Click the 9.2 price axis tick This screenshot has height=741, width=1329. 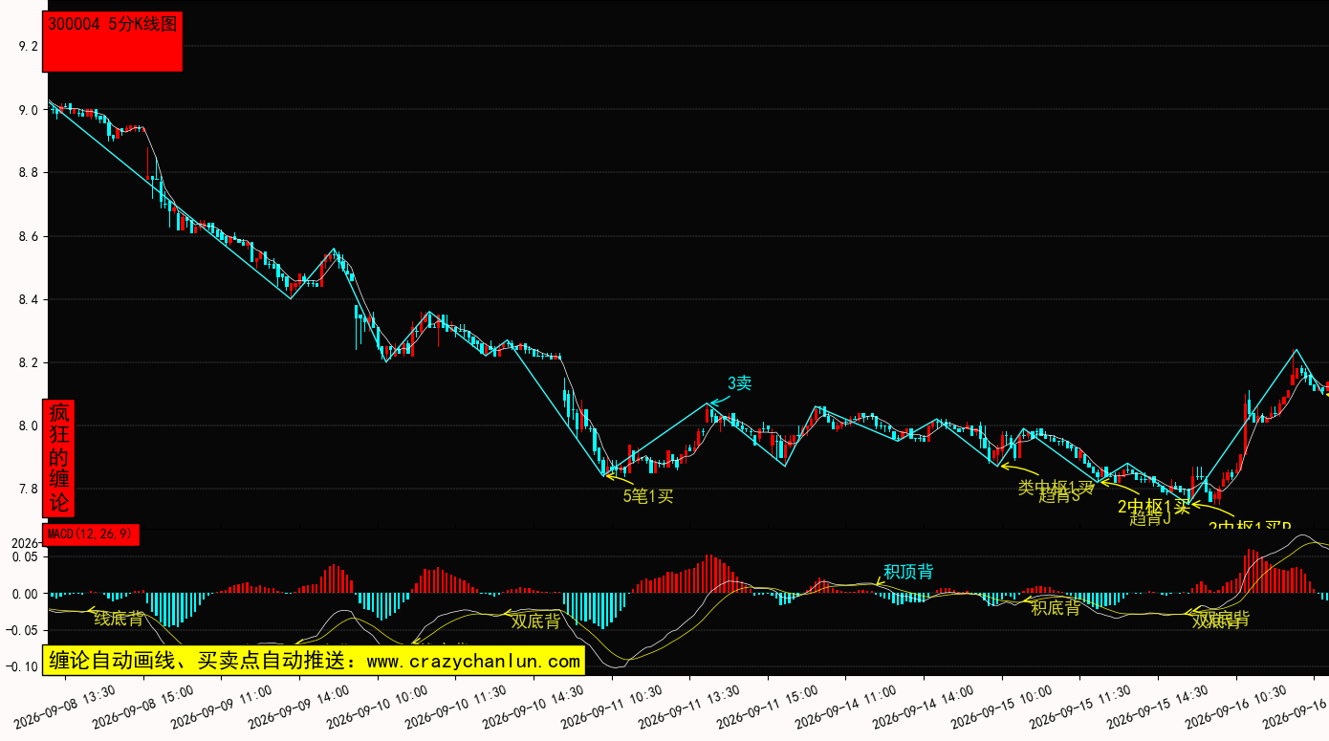[x=29, y=46]
